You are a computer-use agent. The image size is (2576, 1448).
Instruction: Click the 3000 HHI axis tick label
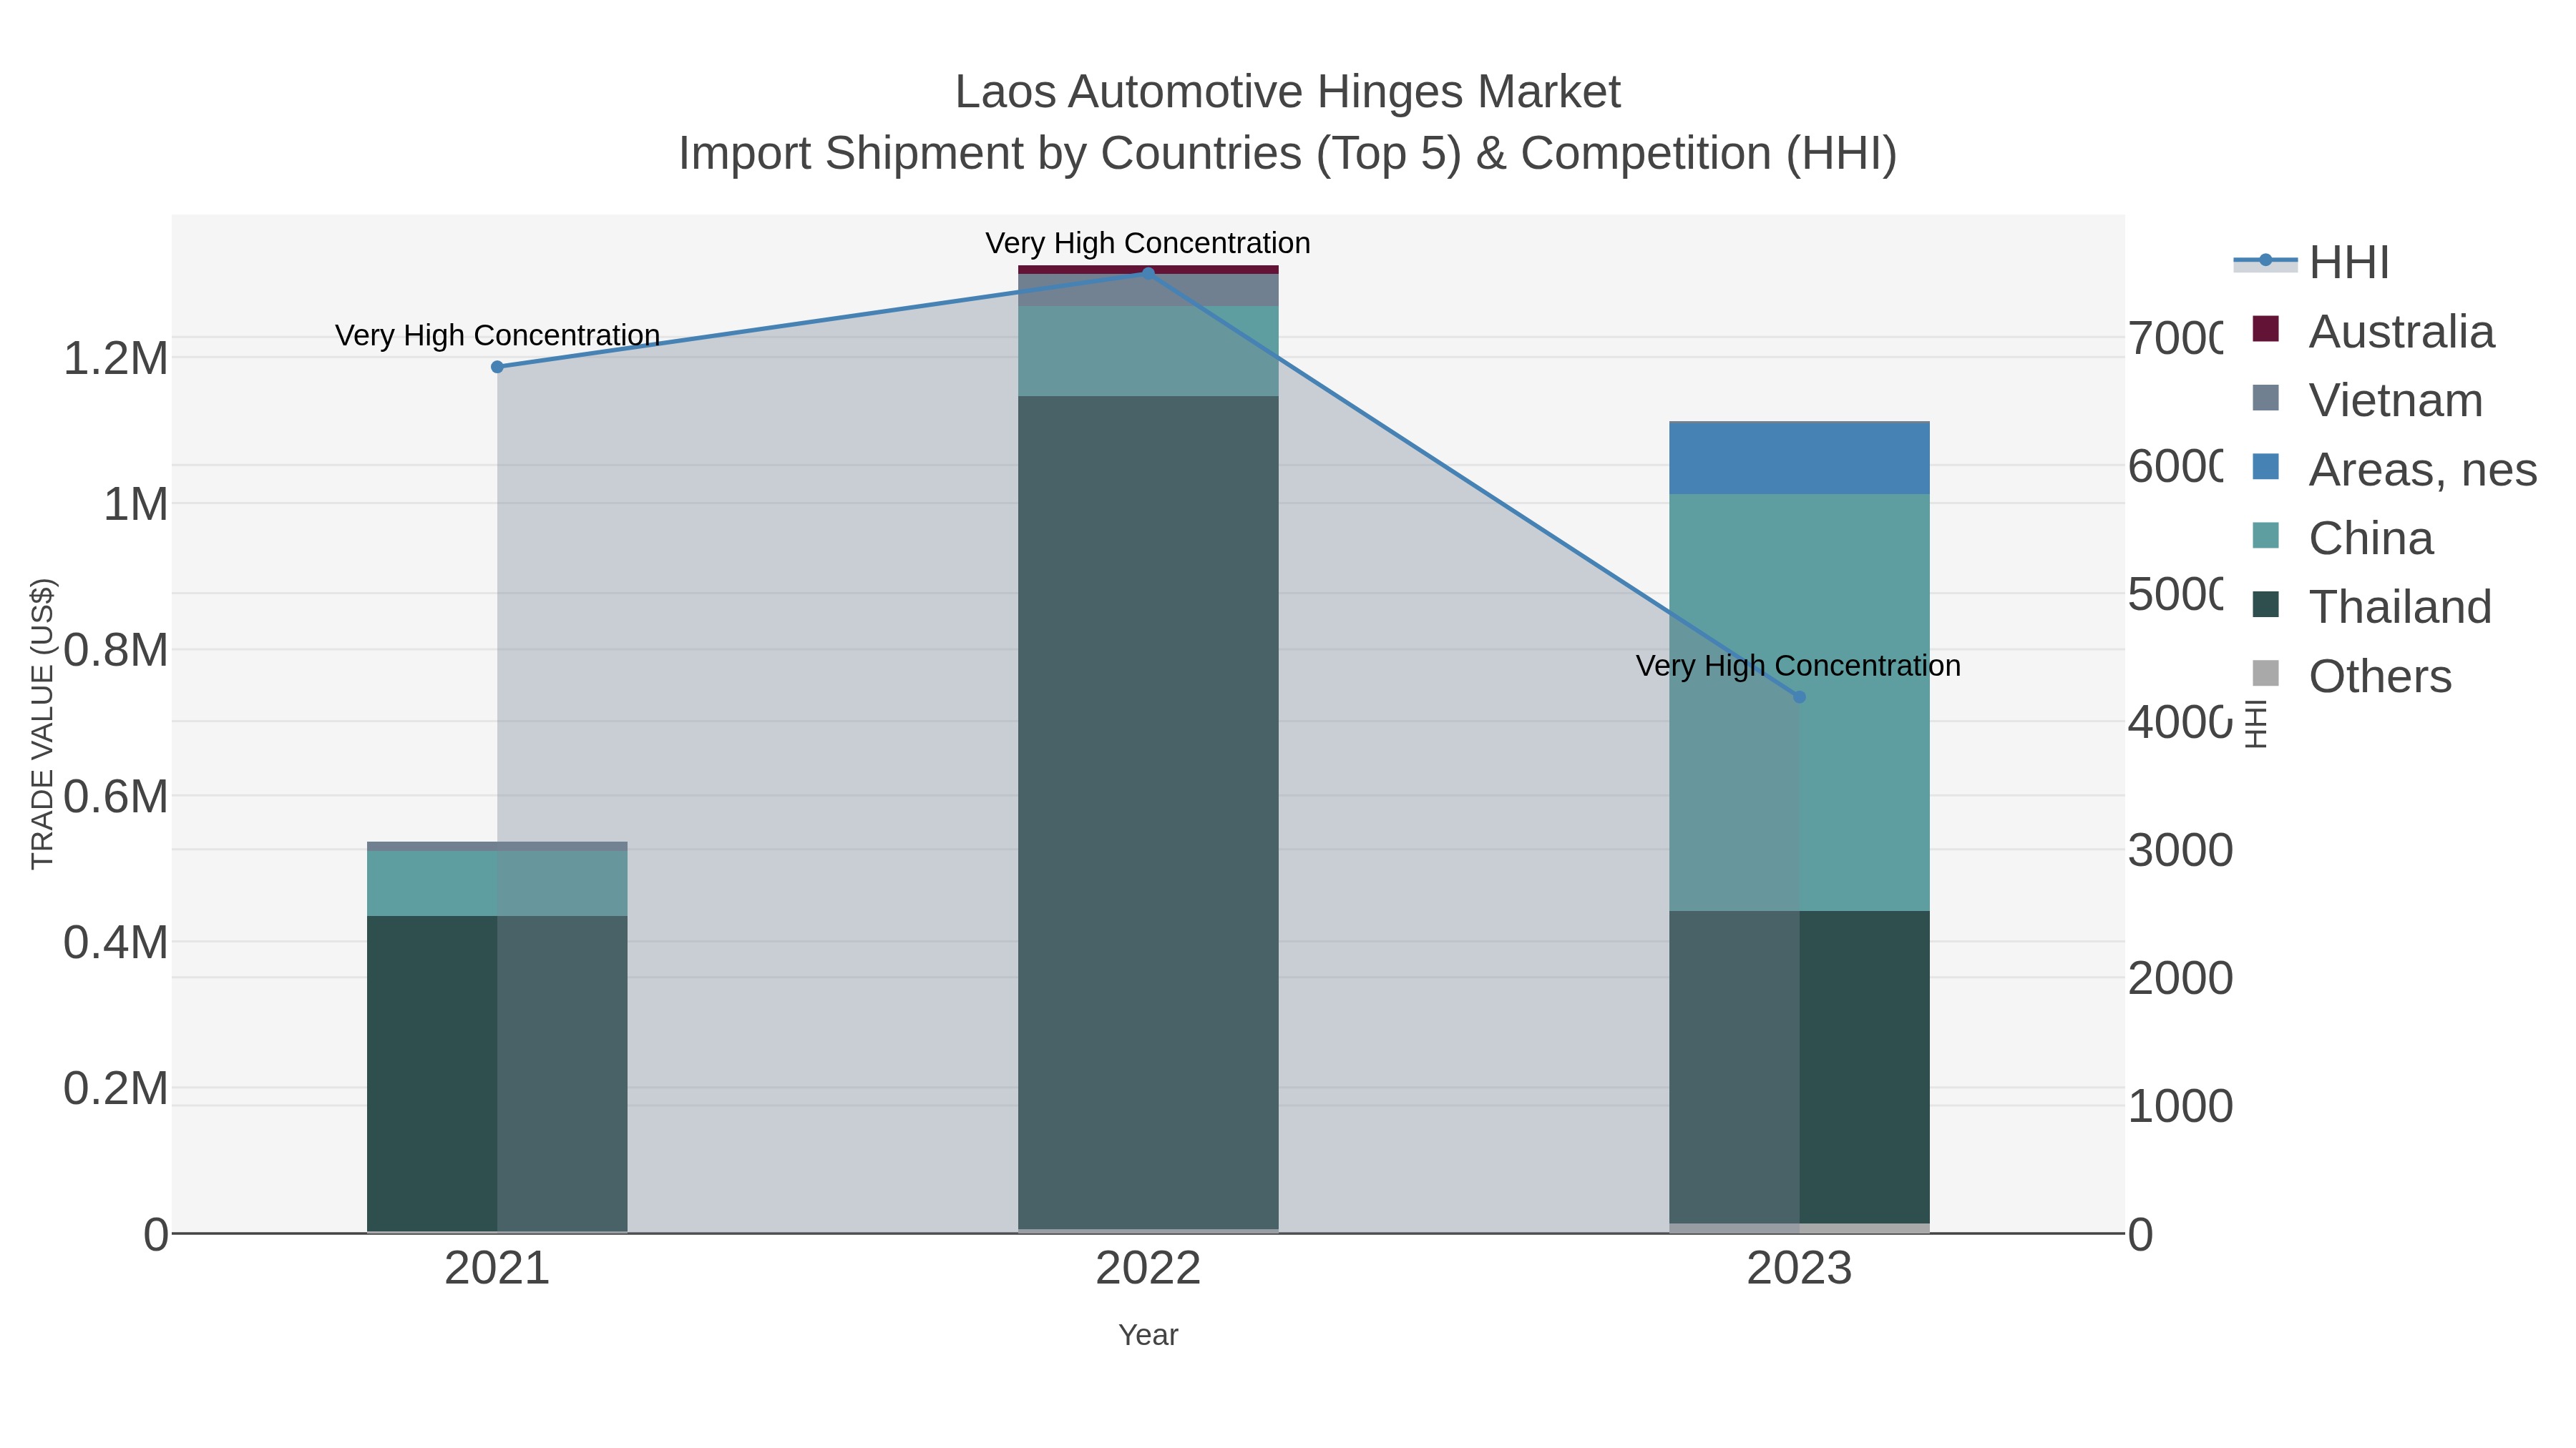2180,850
